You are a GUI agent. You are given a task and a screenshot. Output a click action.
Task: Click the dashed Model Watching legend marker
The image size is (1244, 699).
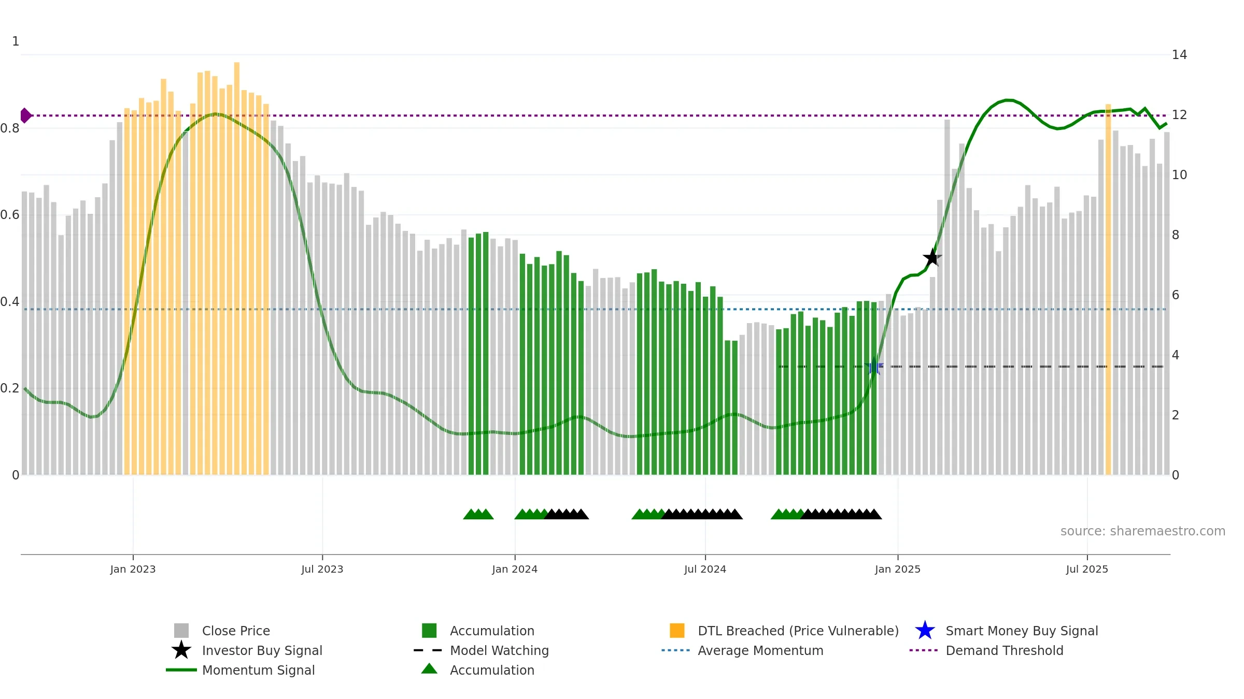click(x=428, y=650)
